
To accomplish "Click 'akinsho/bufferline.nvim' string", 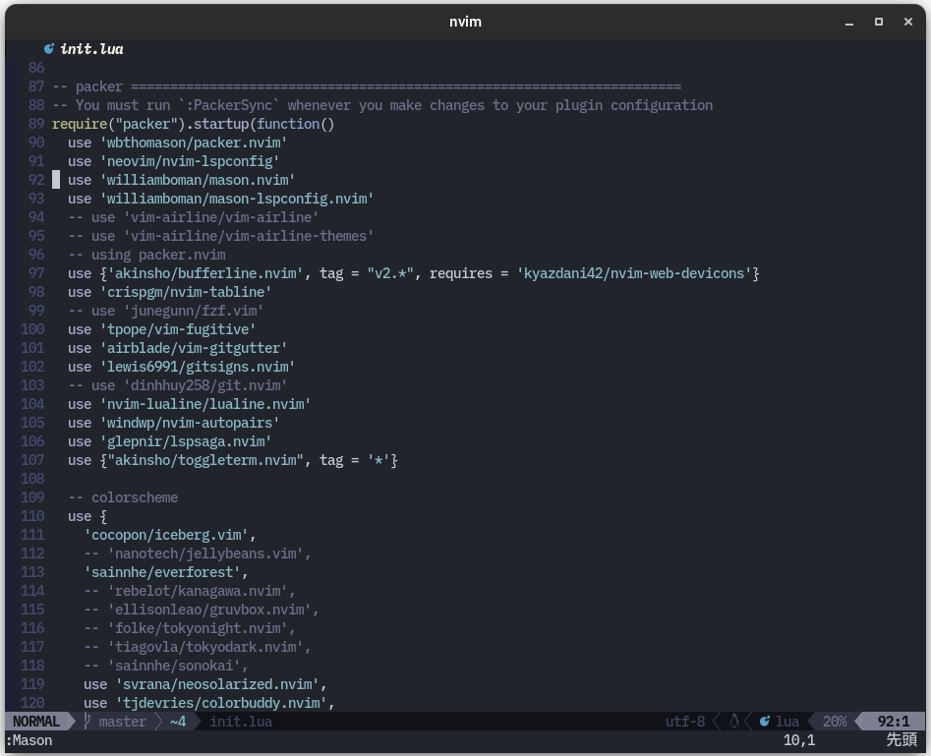I will click(x=204, y=273).
